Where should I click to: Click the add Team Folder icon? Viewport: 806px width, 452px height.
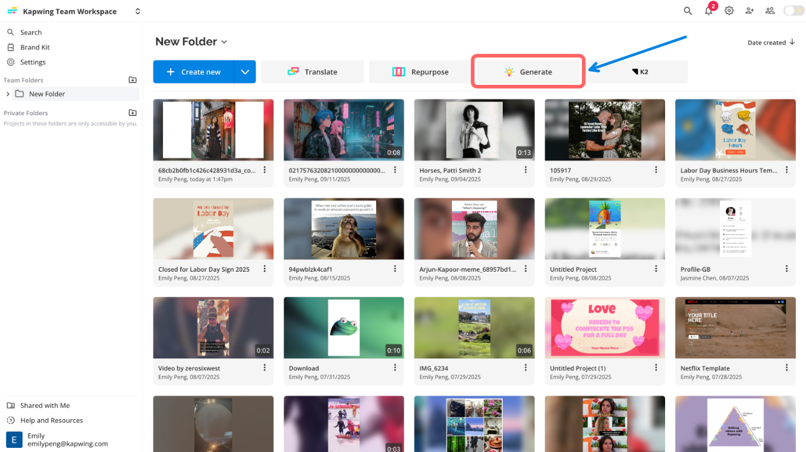pyautogui.click(x=133, y=79)
